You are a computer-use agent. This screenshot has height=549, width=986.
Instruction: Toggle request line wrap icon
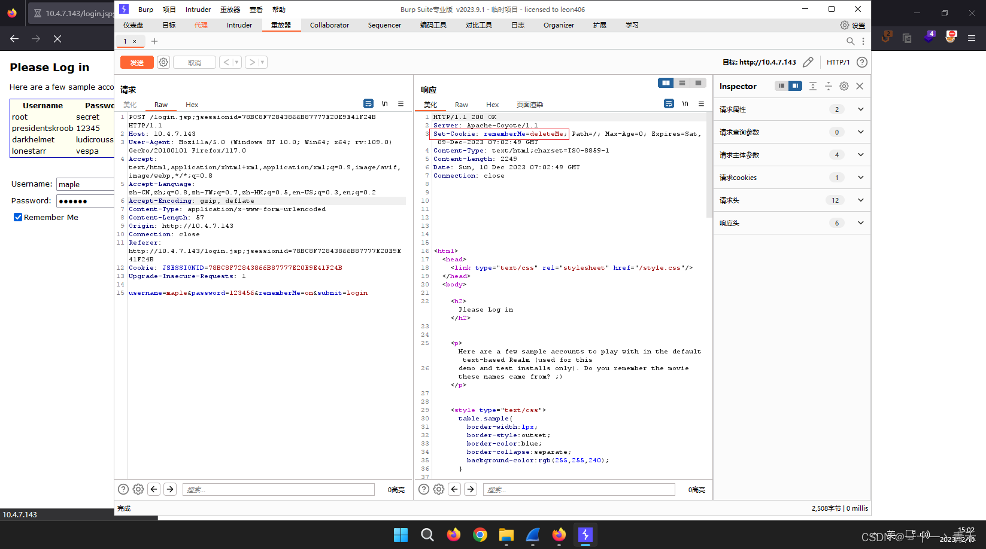(368, 103)
